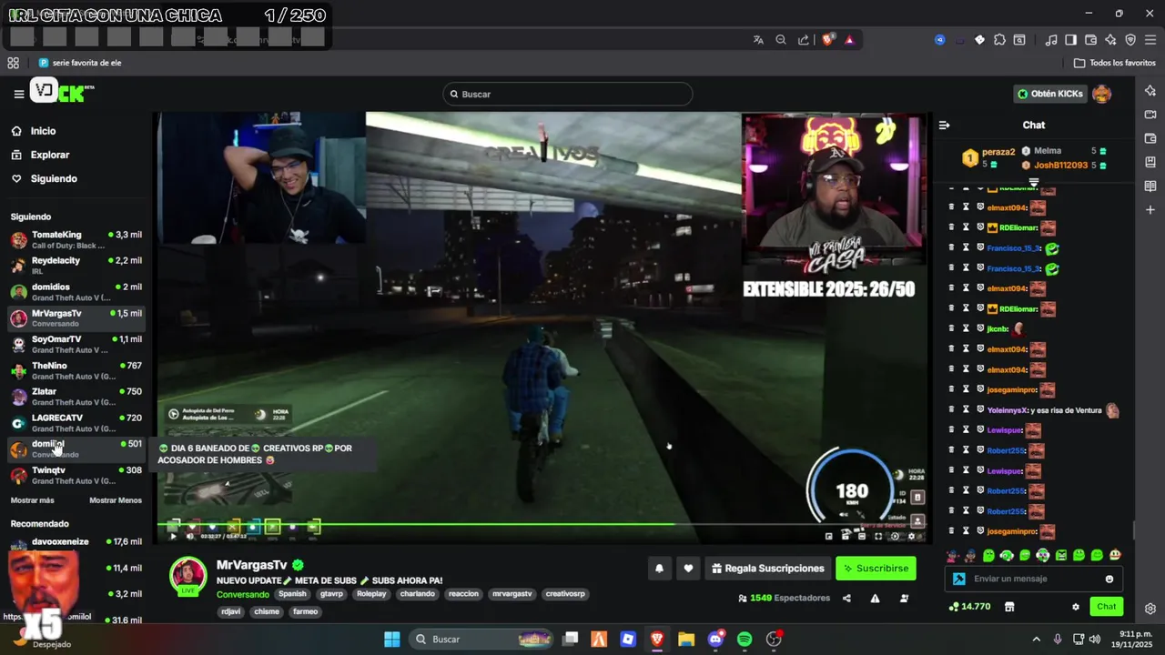
Task: Open the extensions puzzle icon
Action: (x=999, y=40)
